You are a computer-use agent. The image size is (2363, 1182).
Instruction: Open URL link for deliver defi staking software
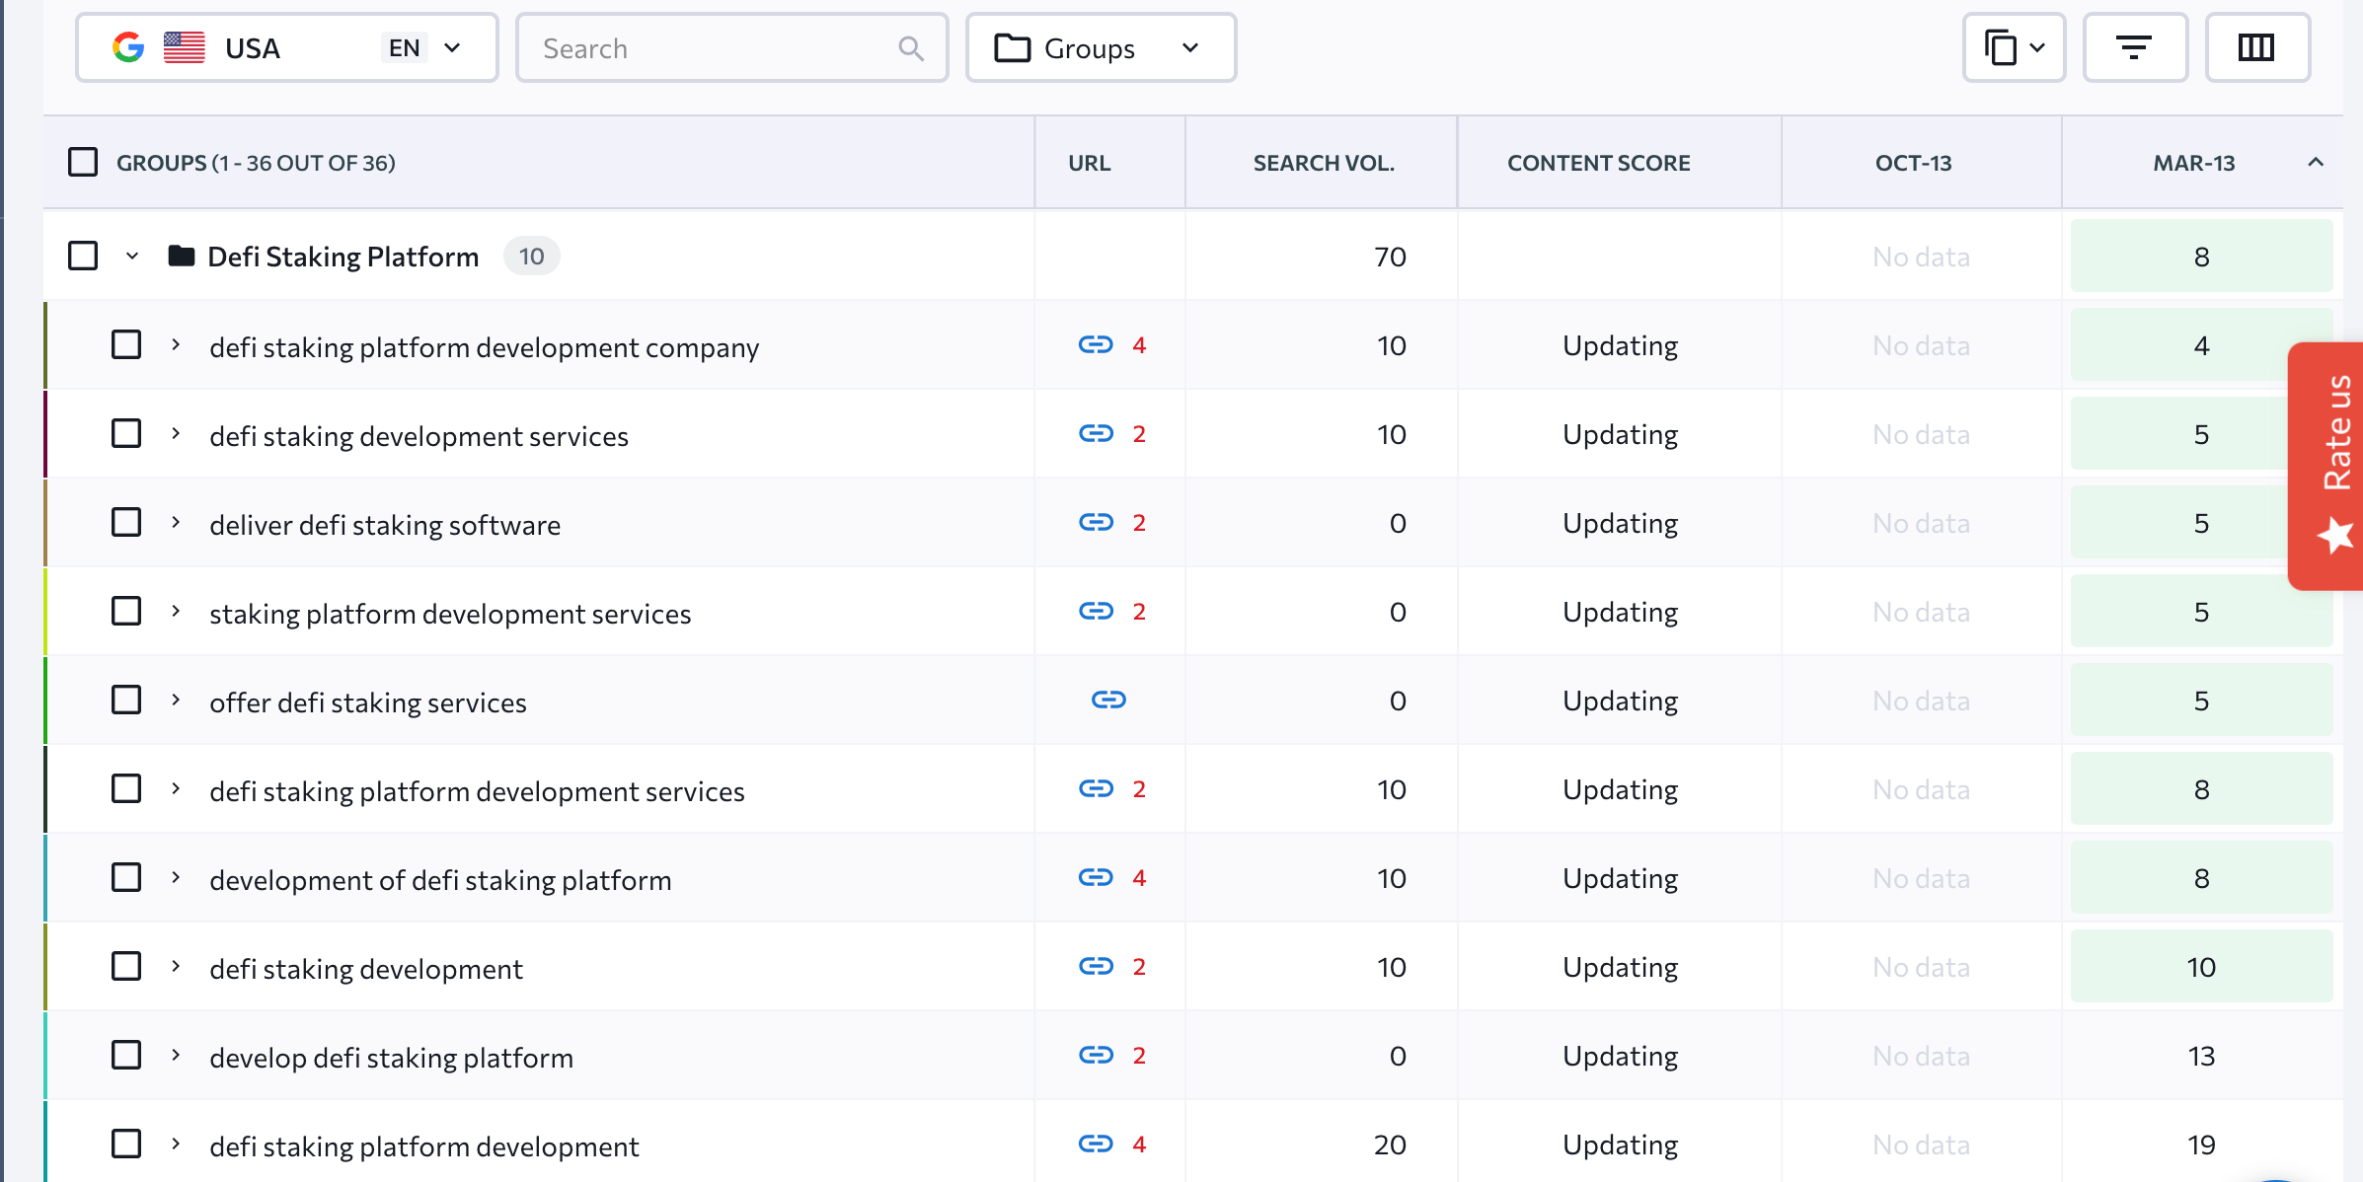coord(1096,523)
